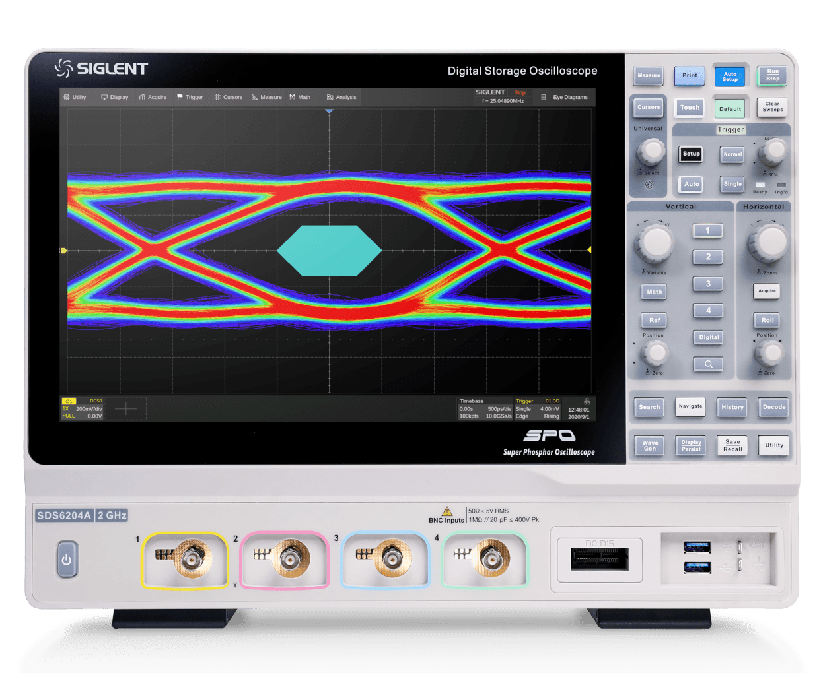Open the Cursors menu
819x673 pixels.
pos(229,97)
